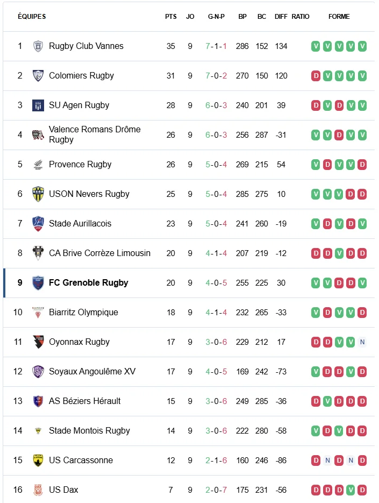
Task: Click the FORME column header
Action: click(x=339, y=17)
